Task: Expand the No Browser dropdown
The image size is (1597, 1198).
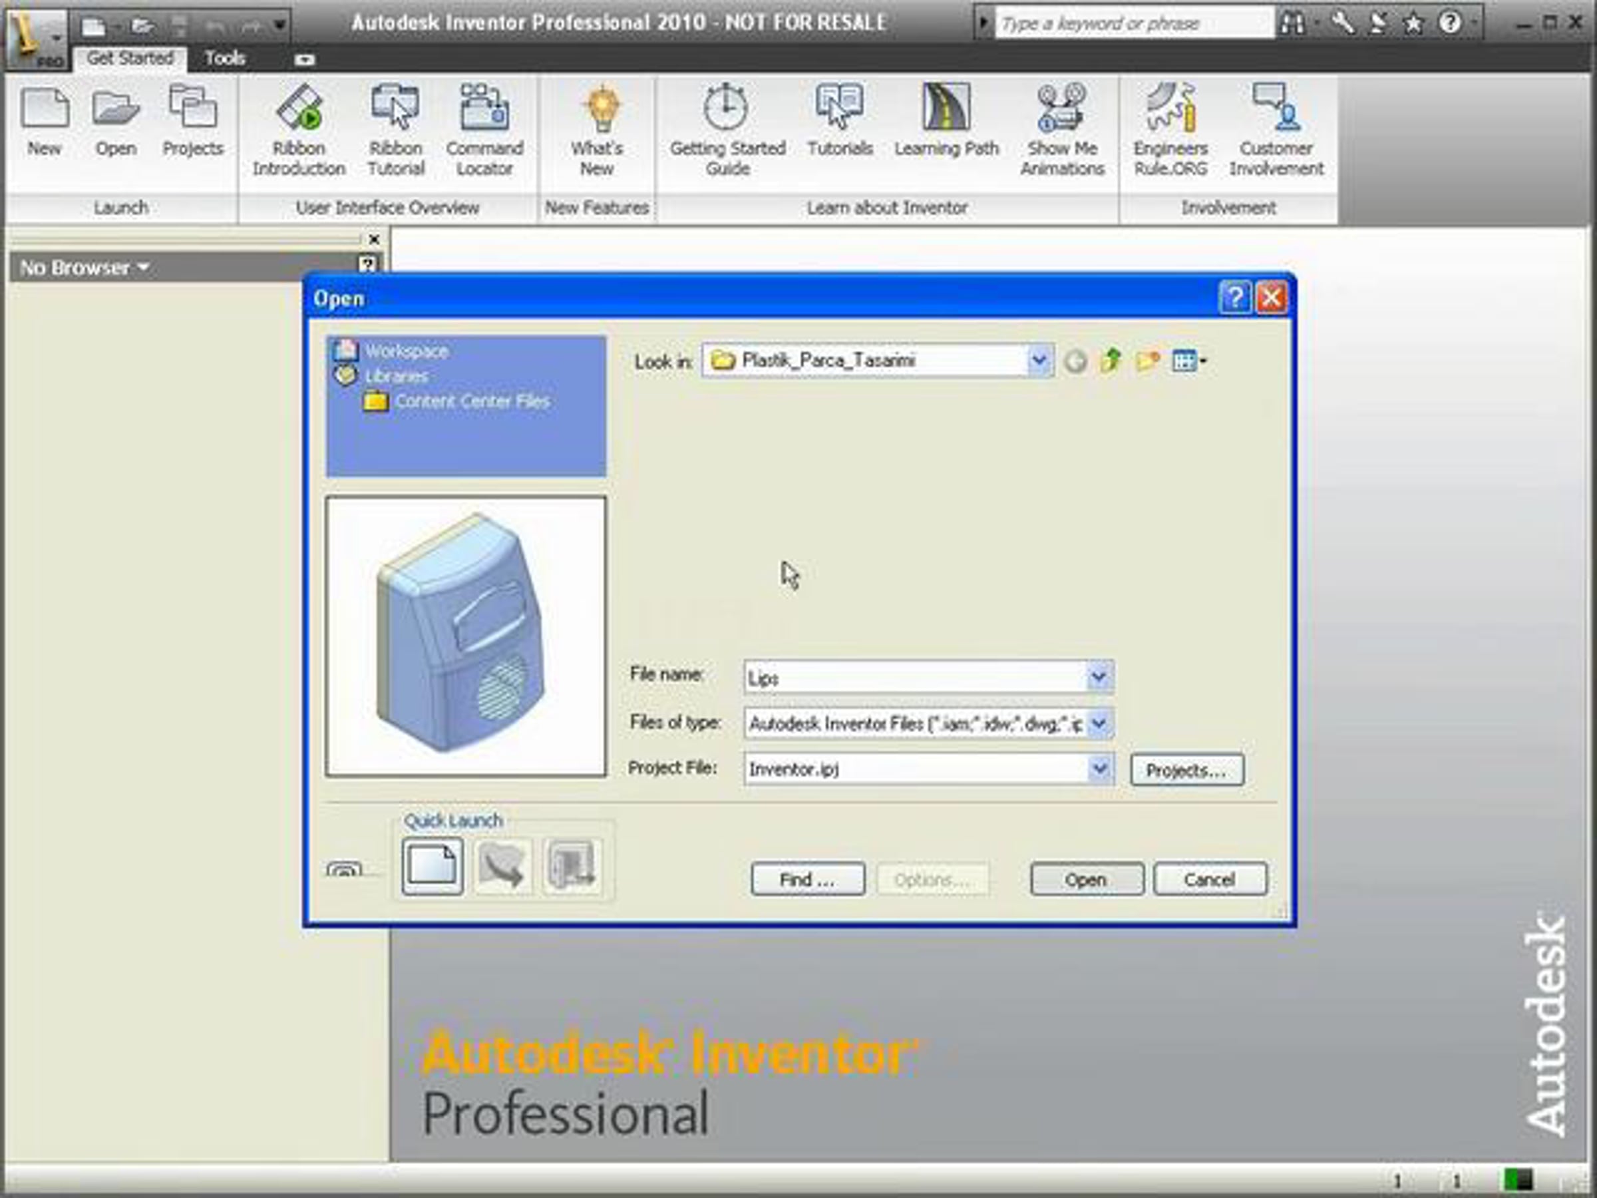Action: [x=85, y=268]
